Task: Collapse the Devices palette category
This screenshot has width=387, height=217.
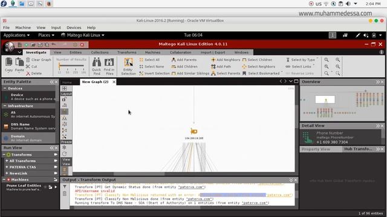Action: pyautogui.click(x=5, y=89)
